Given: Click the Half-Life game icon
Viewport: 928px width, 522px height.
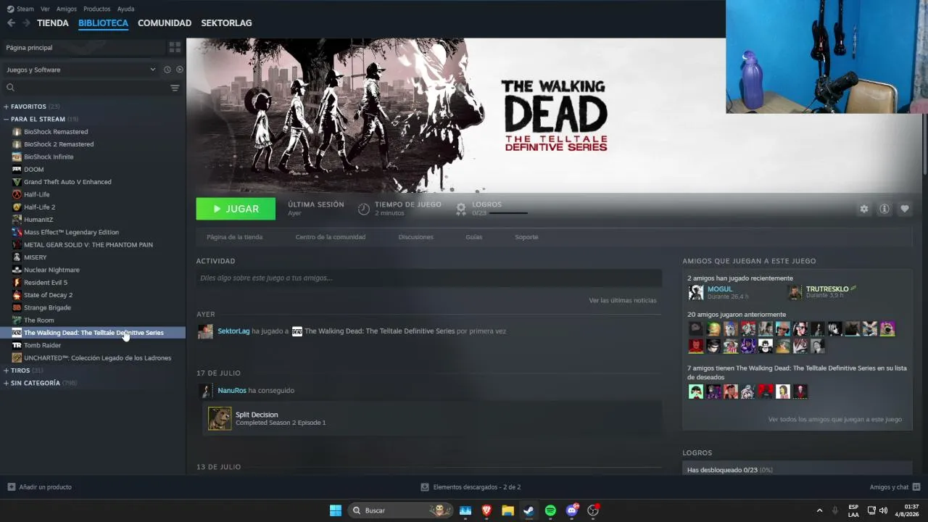Looking at the screenshot, I should (x=17, y=194).
